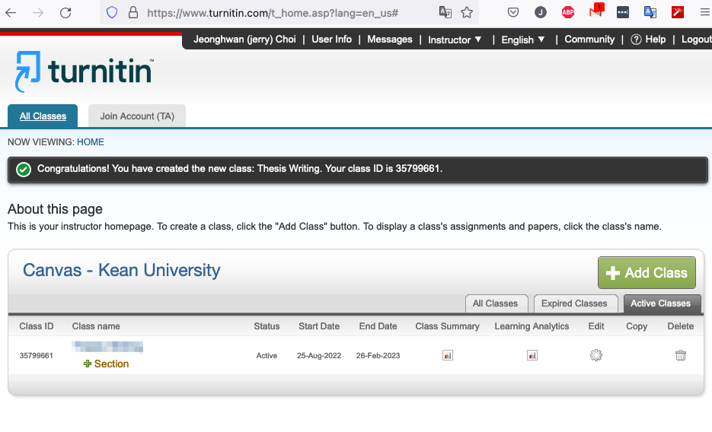Open the Gmail notifier extension icon
712x432 pixels.
595,11
